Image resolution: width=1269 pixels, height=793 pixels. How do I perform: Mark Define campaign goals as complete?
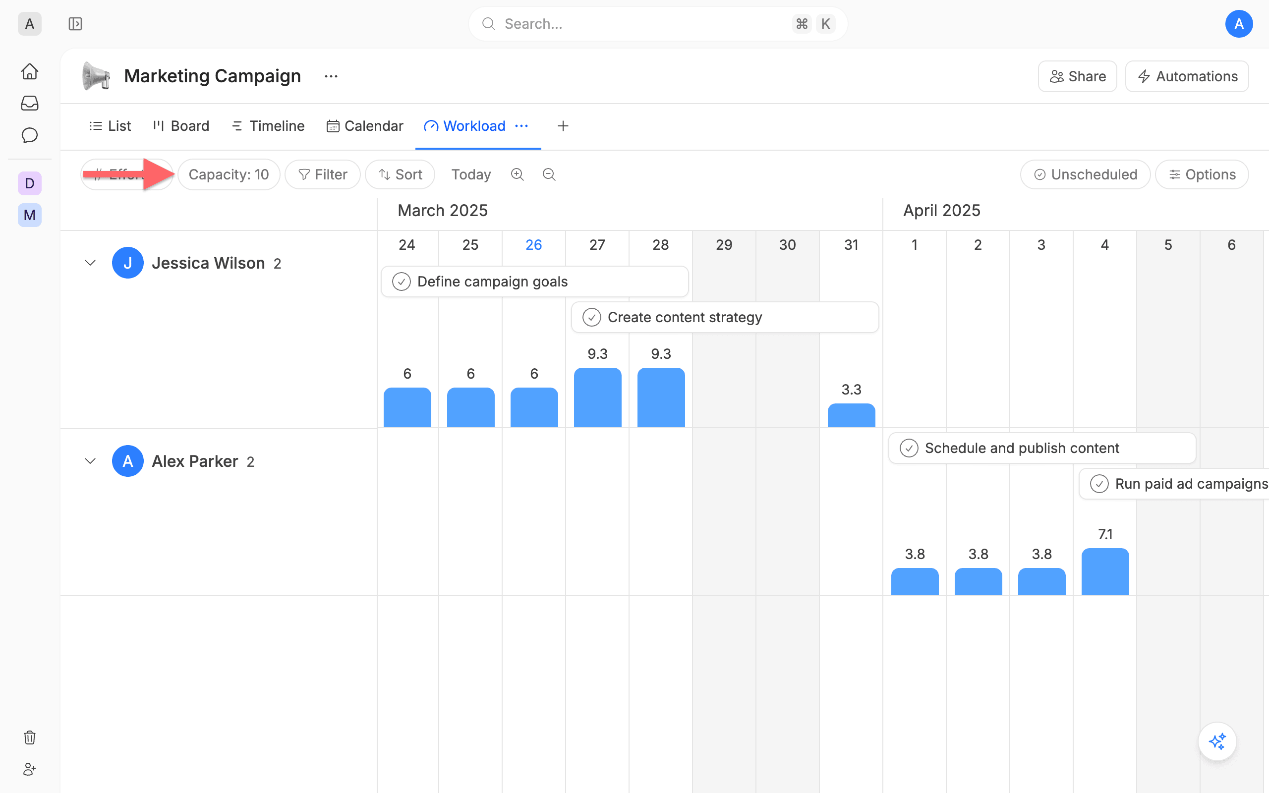click(x=401, y=282)
